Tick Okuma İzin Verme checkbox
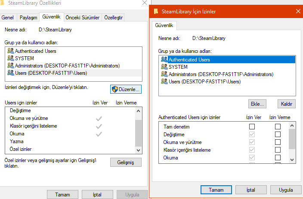Screen dimensions: 303x199 [x=278, y=157]
